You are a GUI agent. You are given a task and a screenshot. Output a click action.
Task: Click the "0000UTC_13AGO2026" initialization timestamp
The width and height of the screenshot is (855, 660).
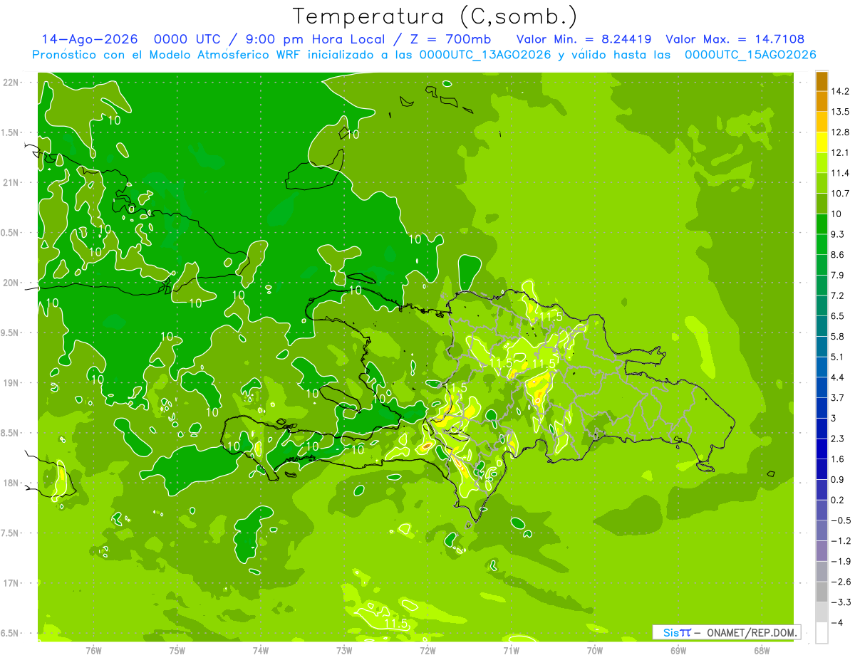(485, 55)
